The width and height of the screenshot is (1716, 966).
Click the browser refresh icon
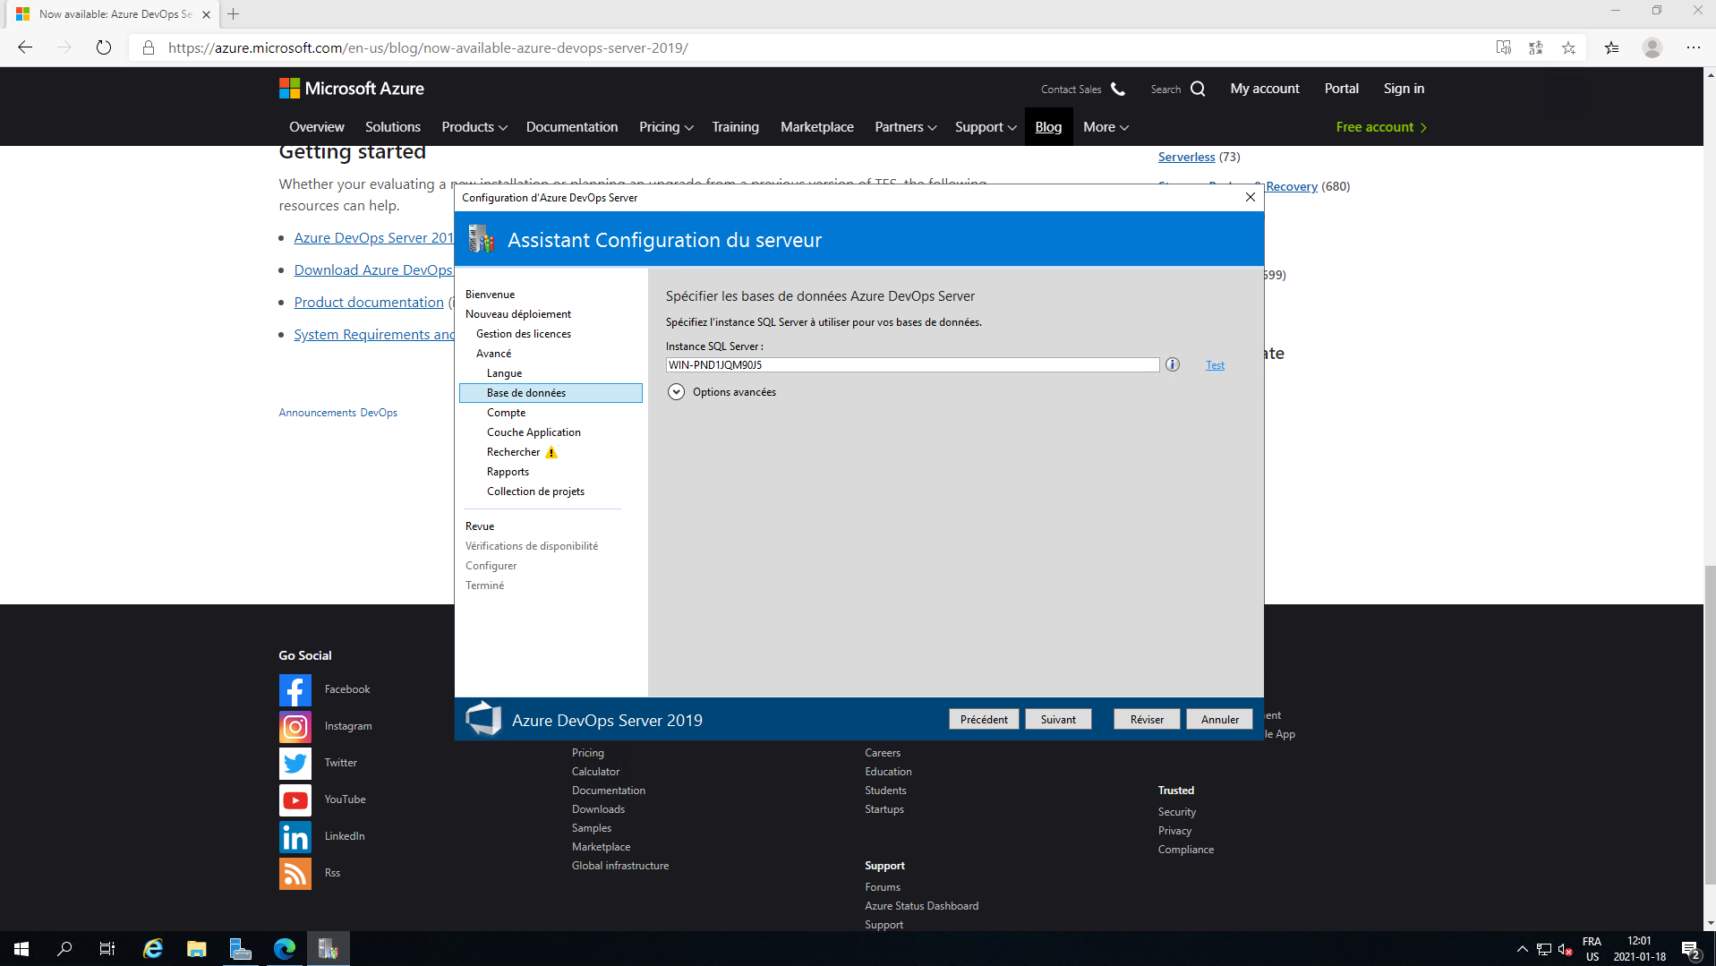coord(104,47)
